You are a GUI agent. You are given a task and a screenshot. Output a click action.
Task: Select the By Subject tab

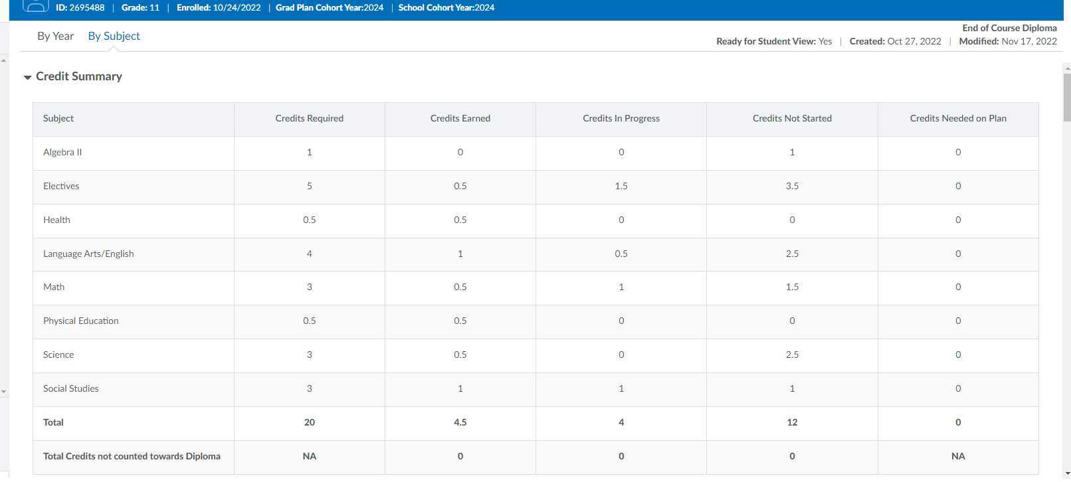(x=114, y=36)
